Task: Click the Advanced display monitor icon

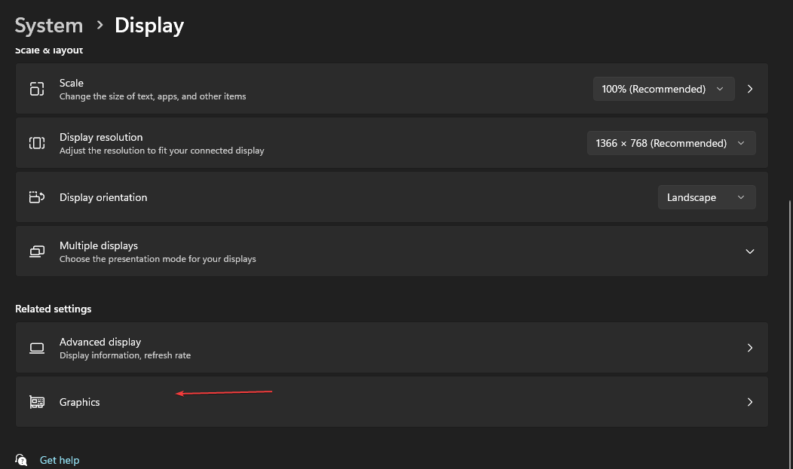Action: tap(37, 348)
